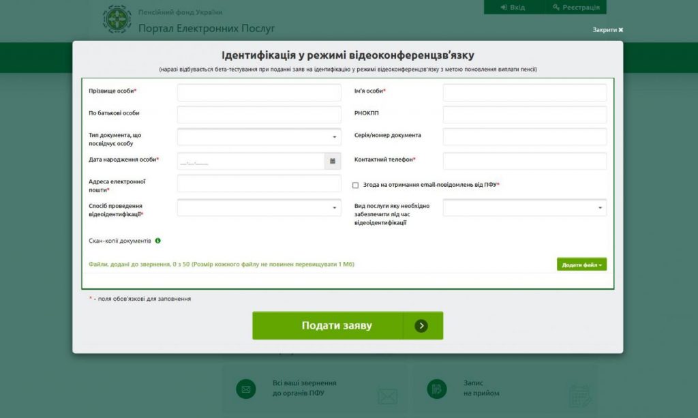
Task: Click the Pension Fund of Ukraine logo
Action: tap(117, 18)
